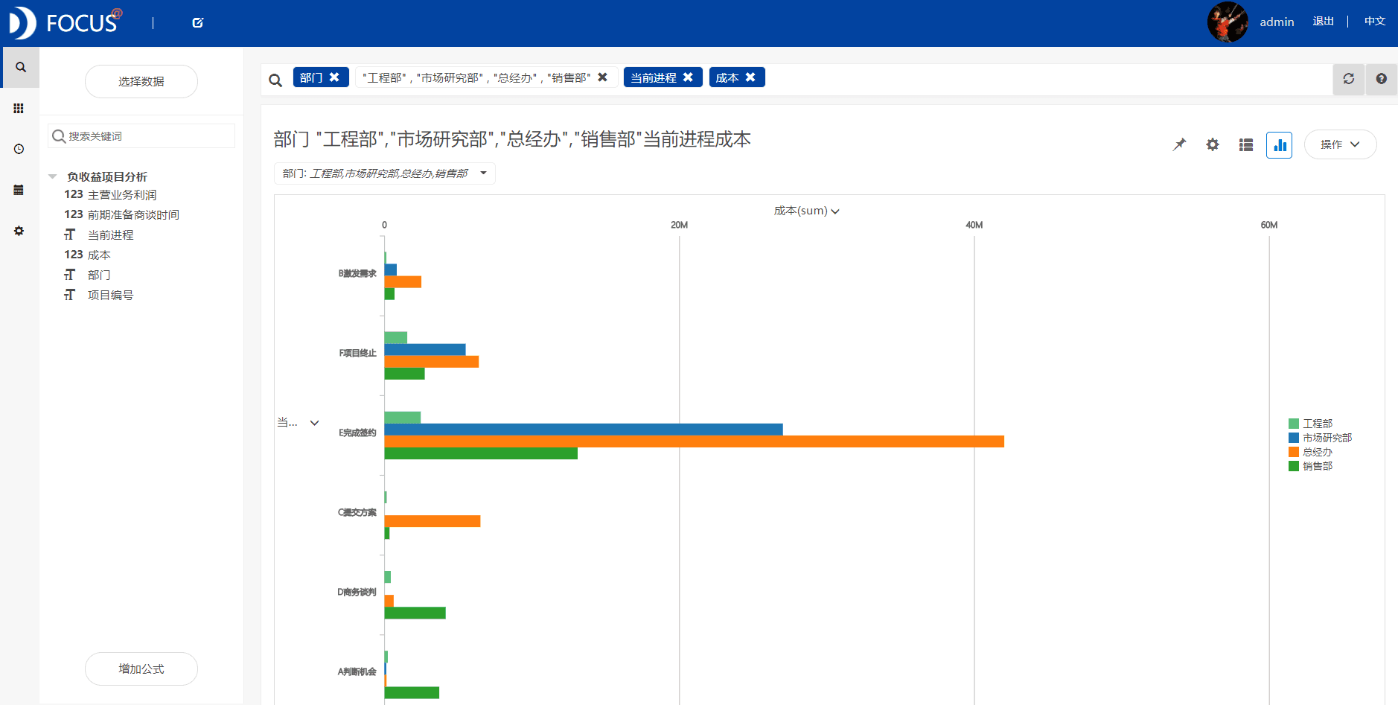This screenshot has height=705, width=1398.
Task: Click the E完成签约 blue 市场研究部 bar
Action: click(584, 430)
